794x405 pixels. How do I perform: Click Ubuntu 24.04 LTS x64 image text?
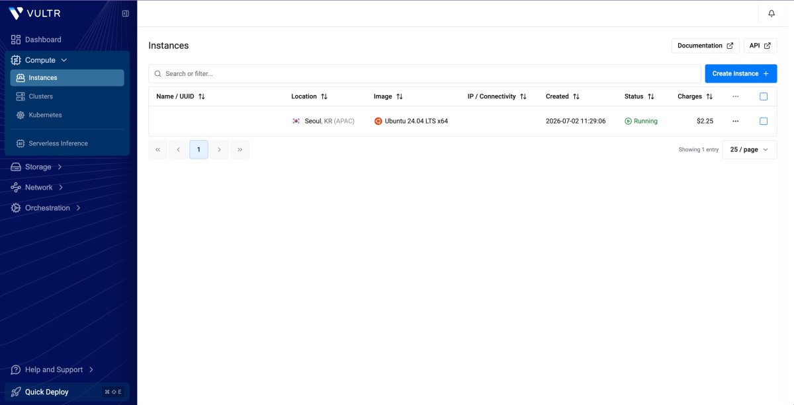click(416, 122)
